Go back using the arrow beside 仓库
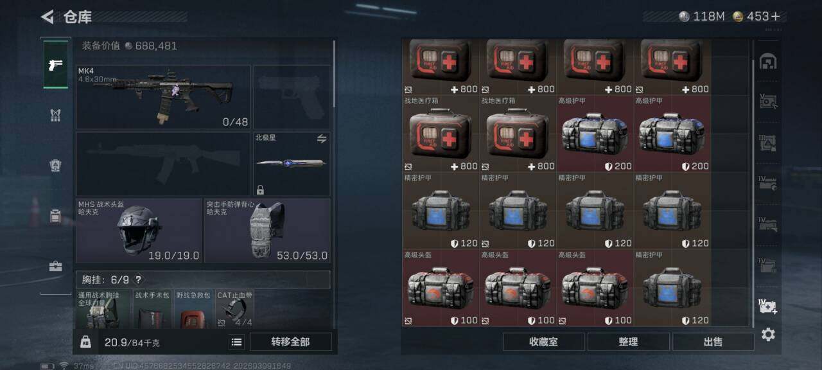 [x=47, y=17]
